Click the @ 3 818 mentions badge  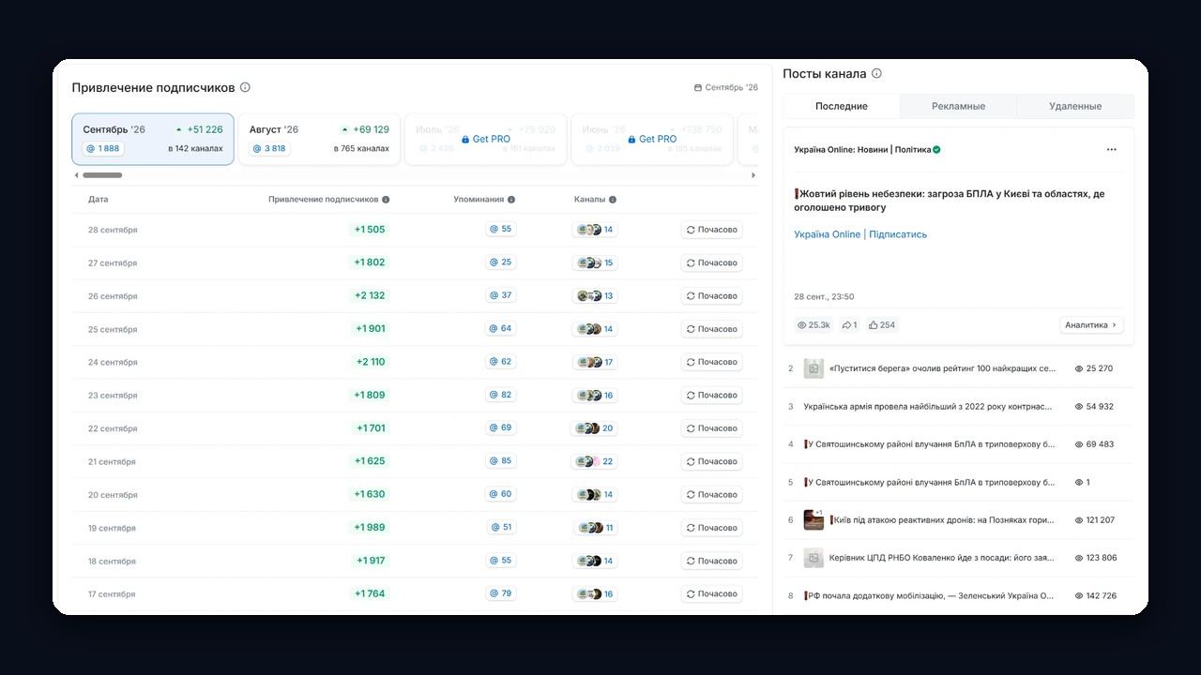click(x=269, y=148)
